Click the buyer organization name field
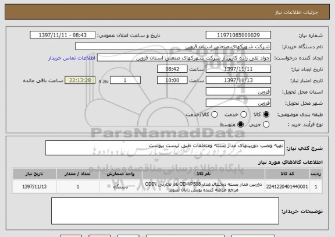Viewport: 335px width, 237px height. tap(173, 47)
